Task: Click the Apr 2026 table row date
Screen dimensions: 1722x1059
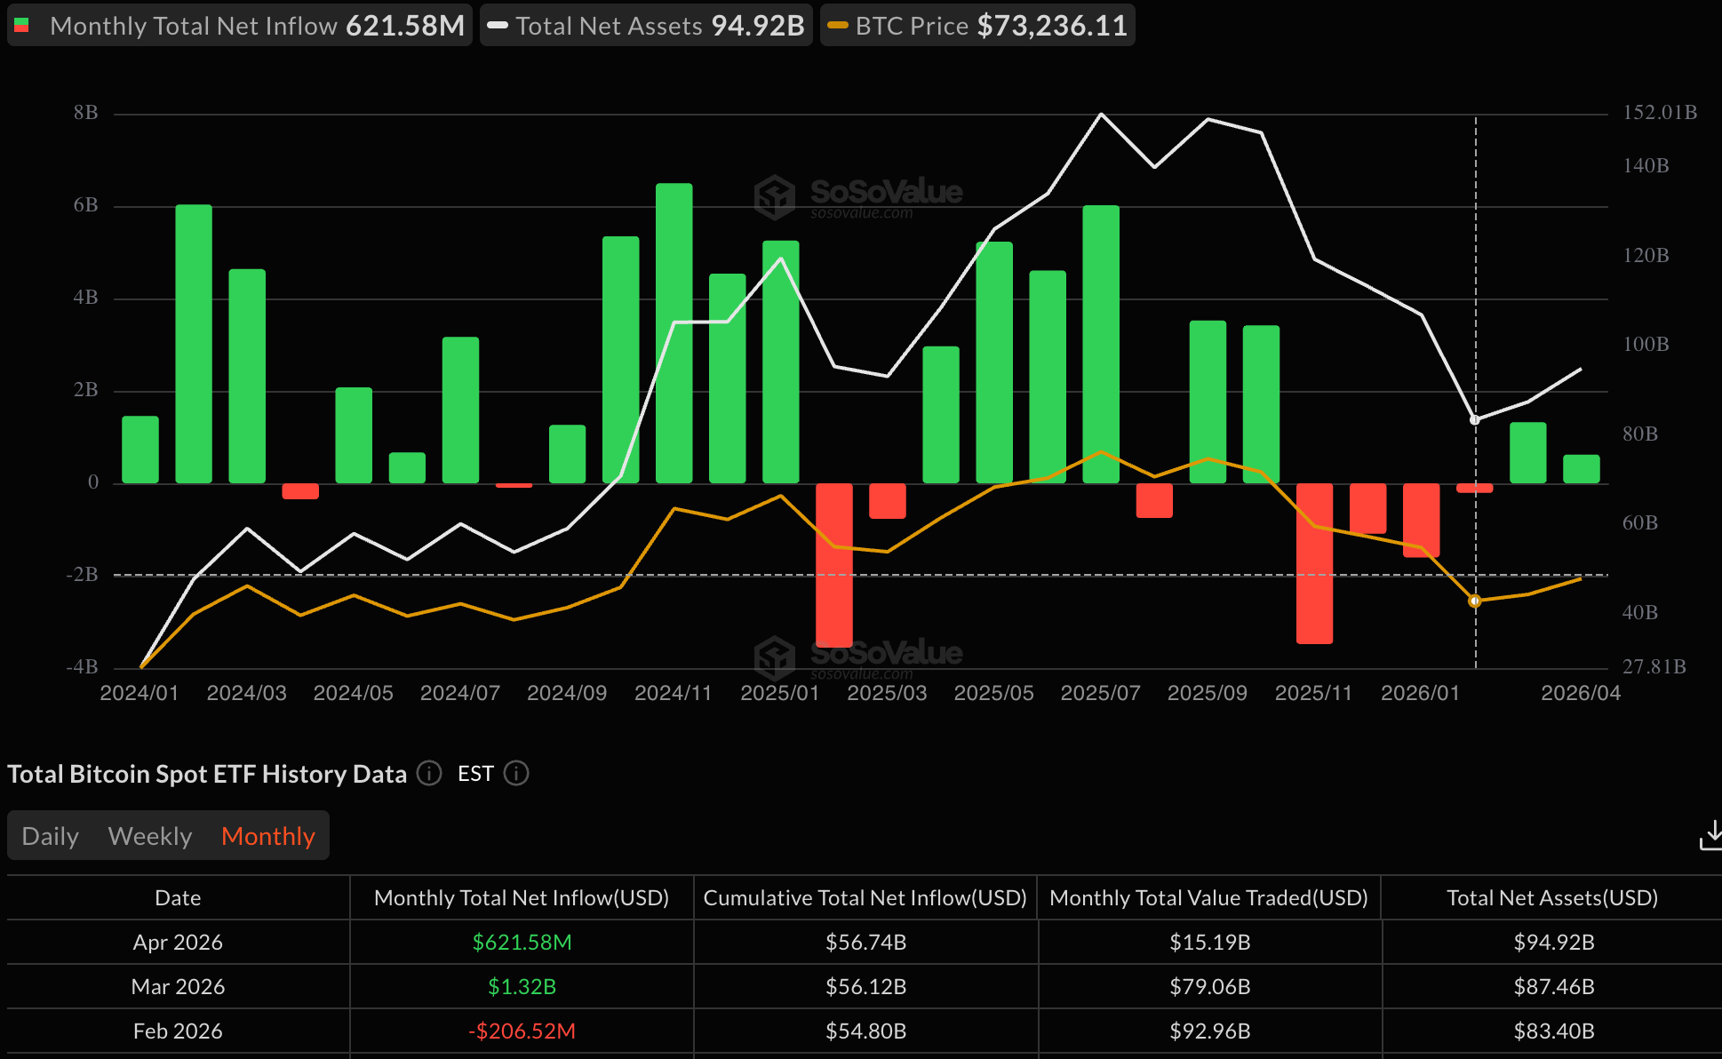Action: tap(178, 943)
